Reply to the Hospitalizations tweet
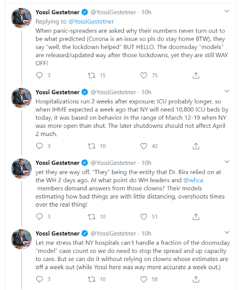 click(x=40, y=146)
